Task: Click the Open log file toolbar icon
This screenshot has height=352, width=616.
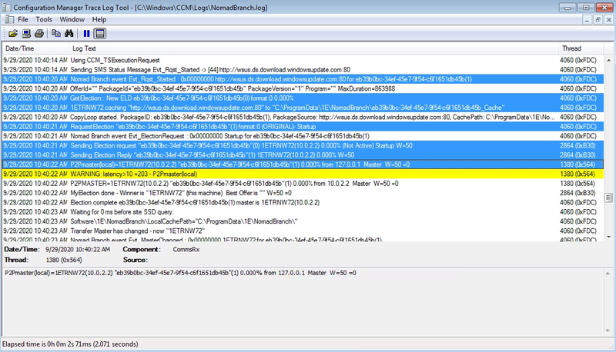Action: tap(13, 34)
